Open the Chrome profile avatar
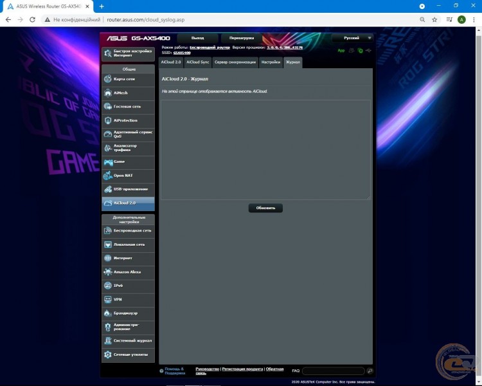The height and width of the screenshot is (386, 482). pos(461,20)
